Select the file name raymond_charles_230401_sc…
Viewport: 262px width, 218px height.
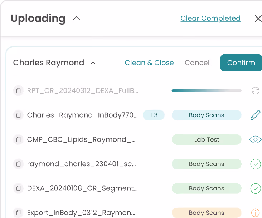click(x=81, y=164)
